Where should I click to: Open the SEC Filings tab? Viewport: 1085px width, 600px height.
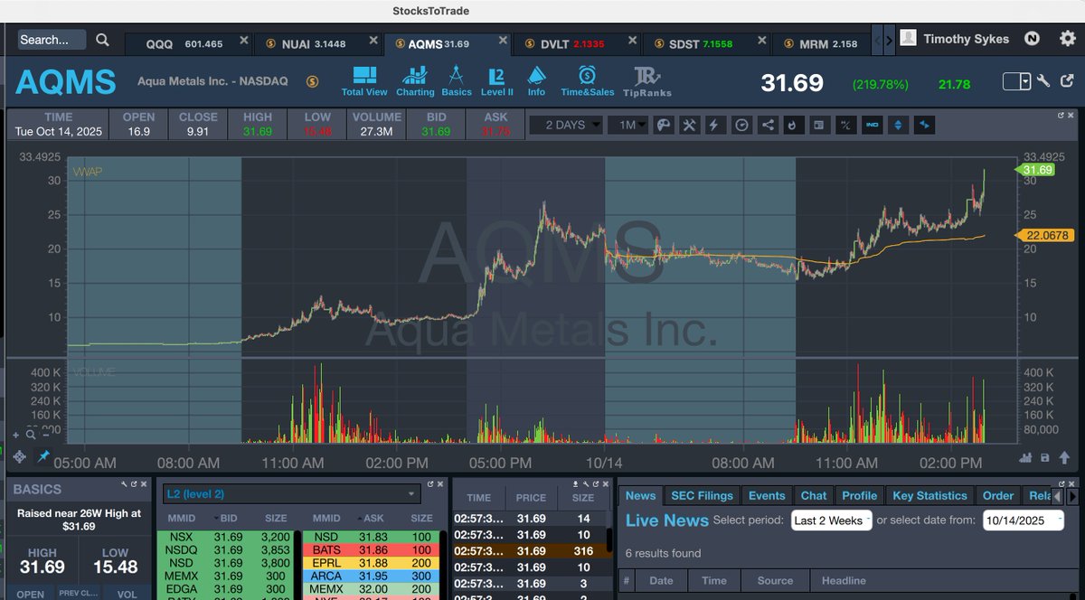pyautogui.click(x=703, y=495)
